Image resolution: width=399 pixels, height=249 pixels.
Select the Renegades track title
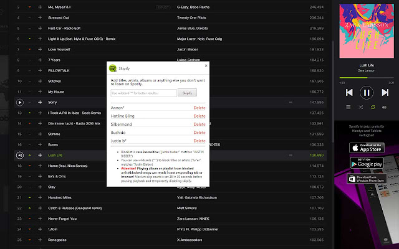(x=57, y=240)
